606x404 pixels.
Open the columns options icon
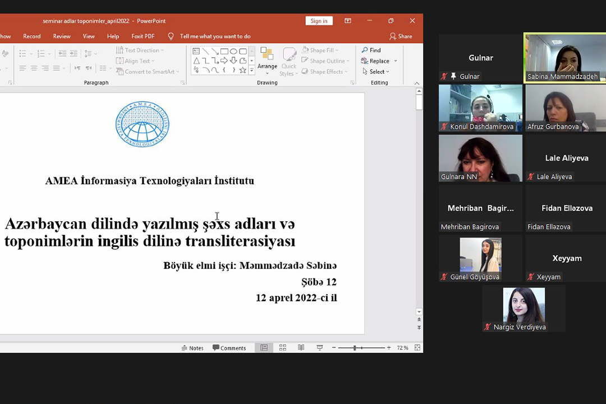click(x=104, y=68)
